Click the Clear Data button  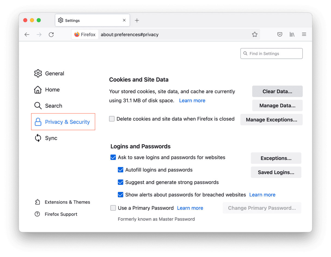(x=277, y=91)
